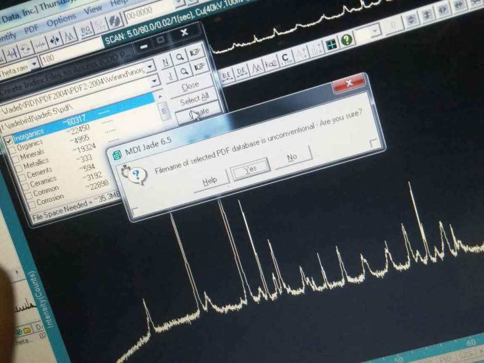
Task: Click the C toolbar icon
Action: (286, 58)
